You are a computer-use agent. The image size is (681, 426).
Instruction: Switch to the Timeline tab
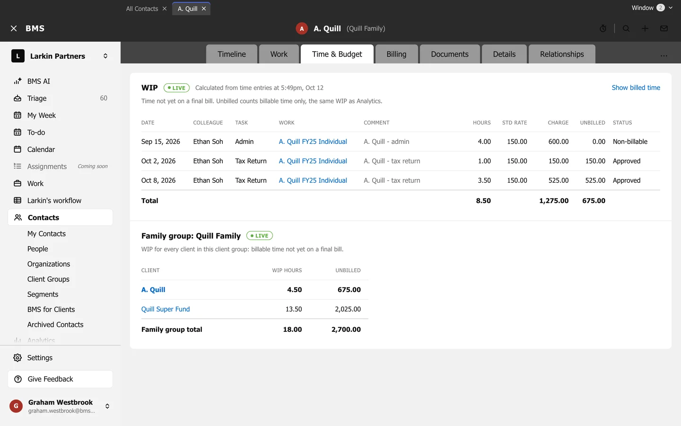coord(232,54)
